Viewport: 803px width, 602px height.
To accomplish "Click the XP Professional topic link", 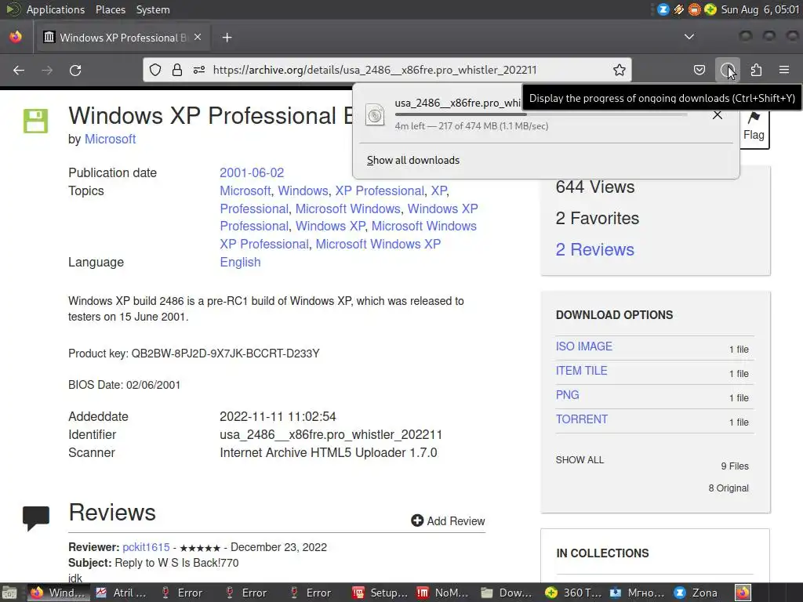I will [380, 191].
